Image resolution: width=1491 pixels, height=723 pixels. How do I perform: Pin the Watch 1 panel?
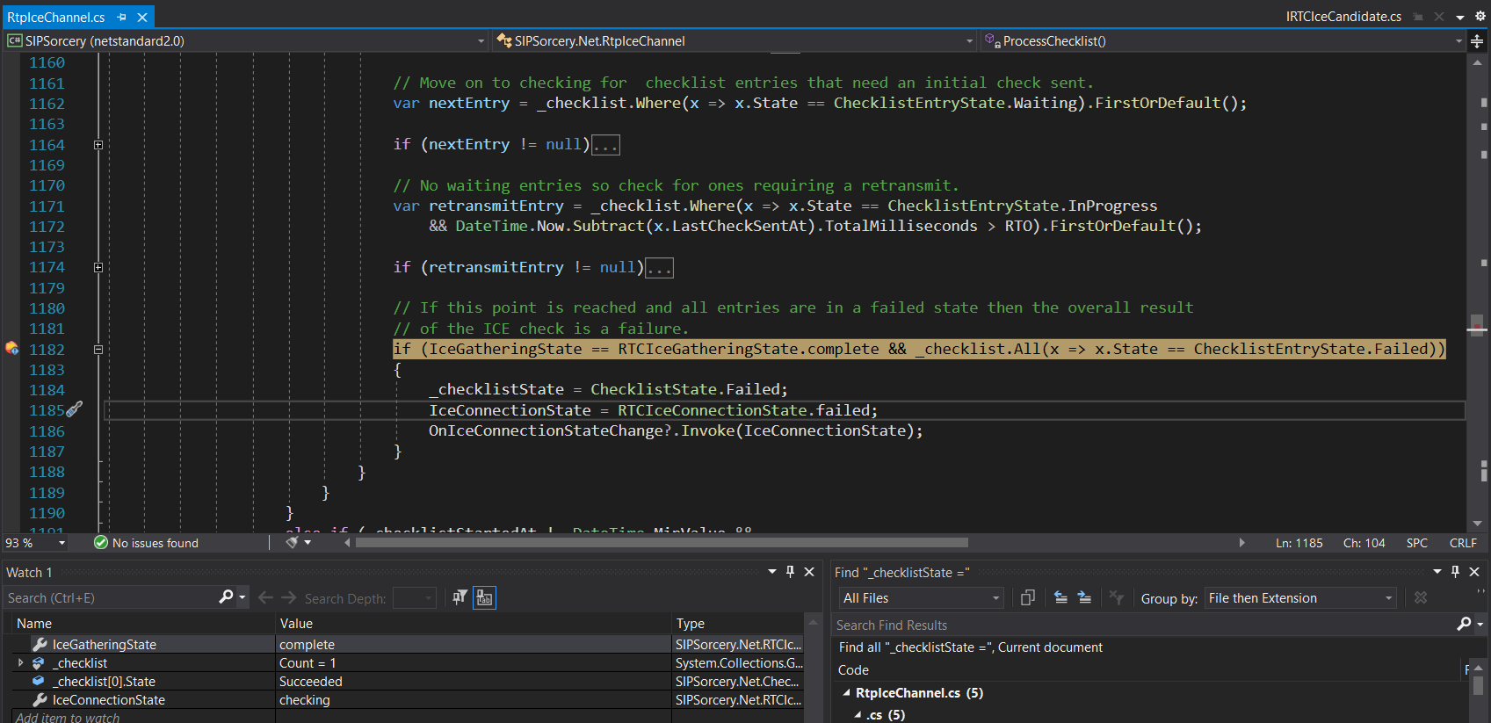coord(790,572)
